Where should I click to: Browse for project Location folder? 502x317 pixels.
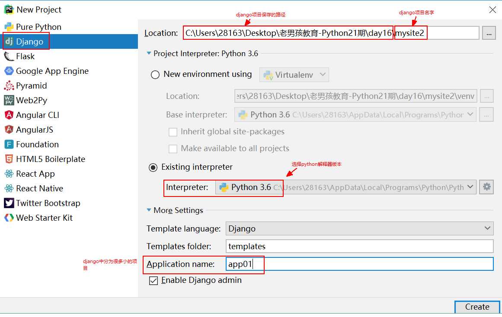click(489, 33)
